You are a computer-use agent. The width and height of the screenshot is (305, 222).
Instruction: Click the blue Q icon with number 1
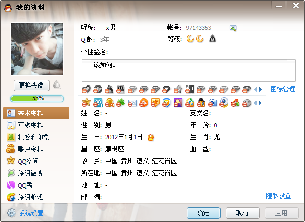click(98, 103)
